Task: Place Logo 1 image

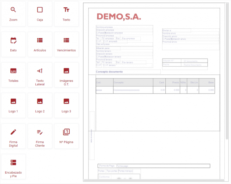Action: tap(13, 105)
